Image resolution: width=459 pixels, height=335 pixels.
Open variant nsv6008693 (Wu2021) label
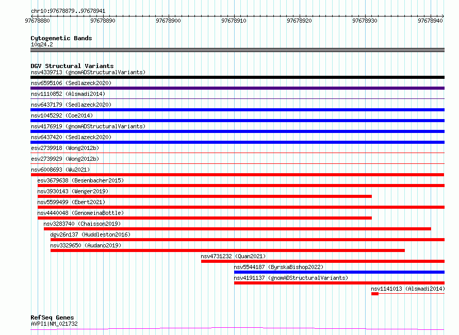[x=60, y=170]
